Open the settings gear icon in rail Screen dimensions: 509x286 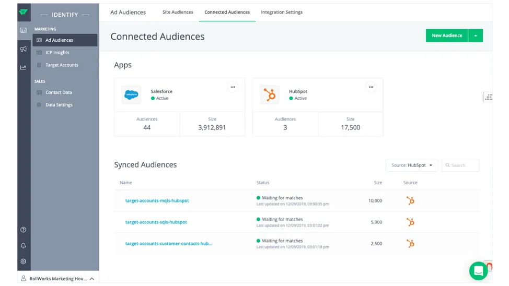(24, 261)
